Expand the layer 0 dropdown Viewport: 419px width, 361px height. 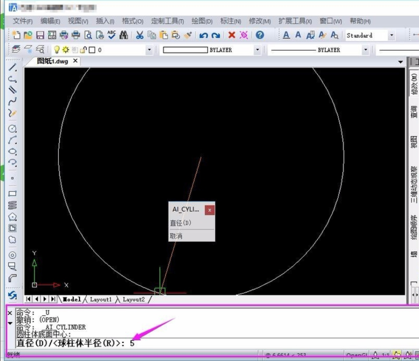pyautogui.click(x=149, y=50)
